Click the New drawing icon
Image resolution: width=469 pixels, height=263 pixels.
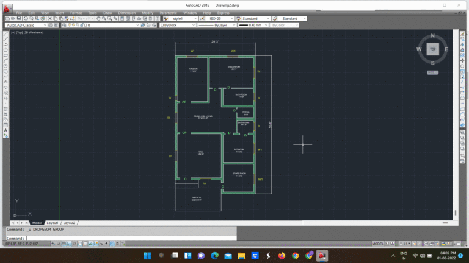(x=7, y=18)
